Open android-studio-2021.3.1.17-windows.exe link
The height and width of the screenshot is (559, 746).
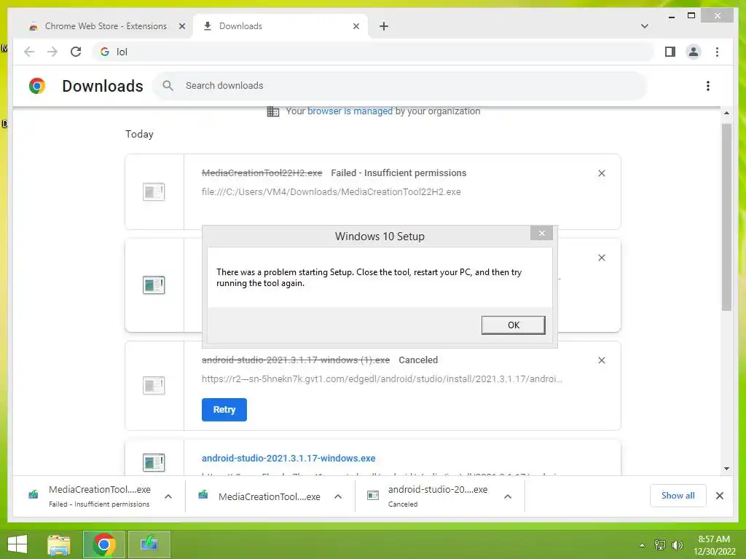[x=288, y=459]
